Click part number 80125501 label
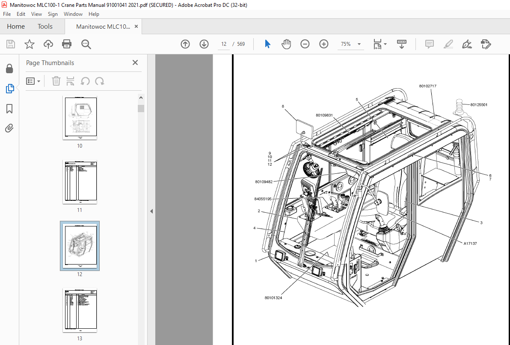This screenshot has width=510, height=345. pos(479,105)
